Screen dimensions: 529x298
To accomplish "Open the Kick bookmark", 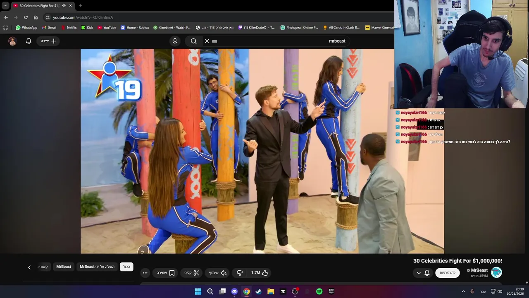I will pyautogui.click(x=87, y=28).
